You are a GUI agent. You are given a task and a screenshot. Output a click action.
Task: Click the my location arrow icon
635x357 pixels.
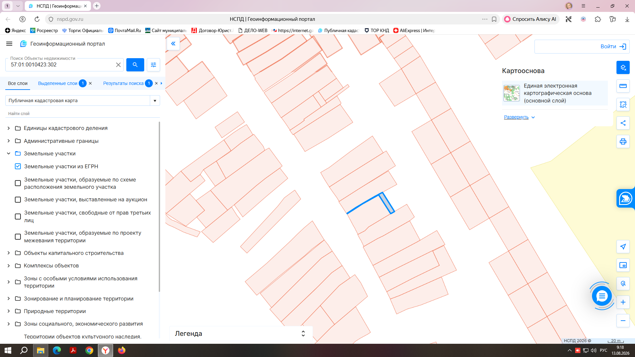[x=623, y=247]
